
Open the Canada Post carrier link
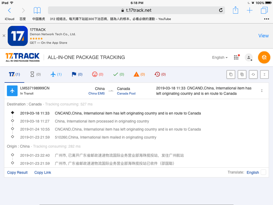point(126,93)
